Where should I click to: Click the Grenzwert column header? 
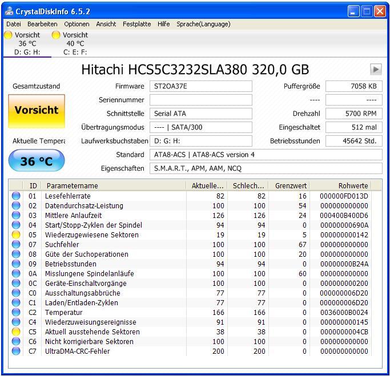(x=289, y=185)
